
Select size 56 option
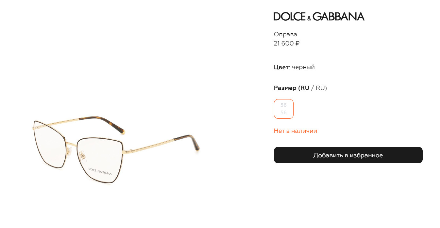pyautogui.click(x=283, y=109)
